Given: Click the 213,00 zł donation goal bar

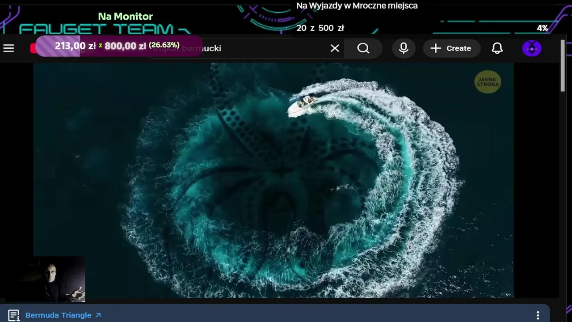Looking at the screenshot, I should tap(119, 46).
